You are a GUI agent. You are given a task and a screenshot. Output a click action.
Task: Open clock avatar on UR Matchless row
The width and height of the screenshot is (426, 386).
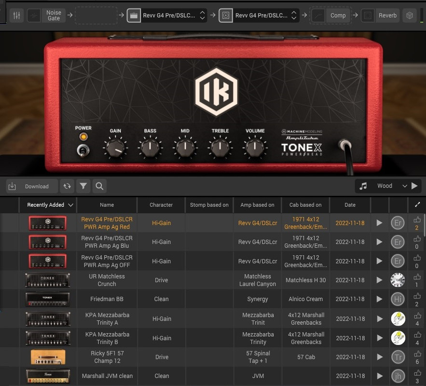click(x=398, y=280)
